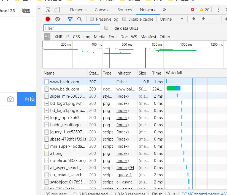The width and height of the screenshot is (227, 195).
Task: Enable the Disable cache checkbox
Action: pyautogui.click(x=124, y=19)
